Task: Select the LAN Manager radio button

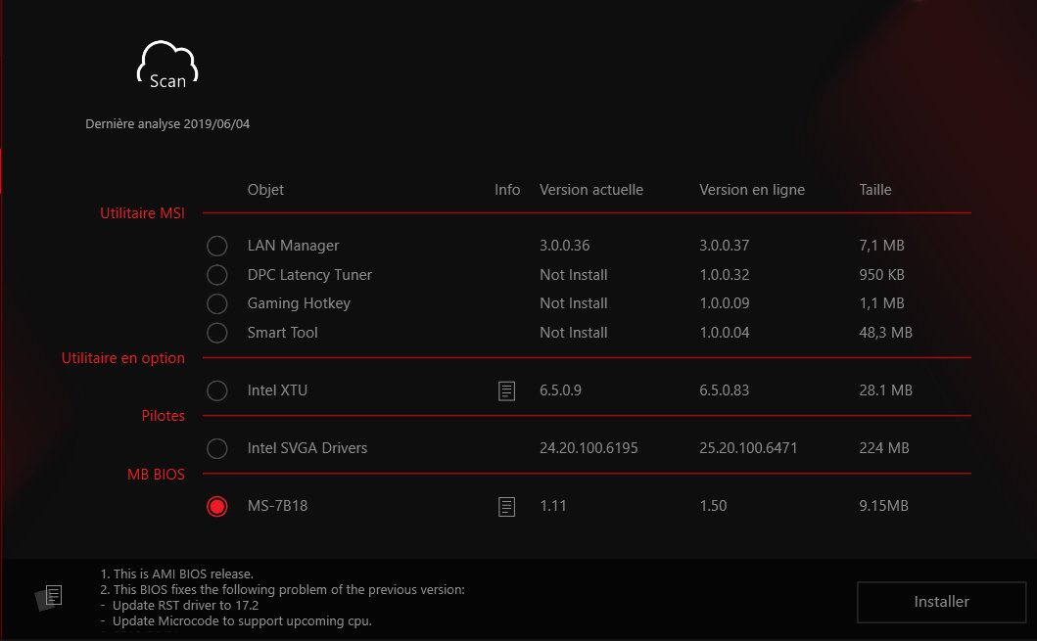Action: 217,246
